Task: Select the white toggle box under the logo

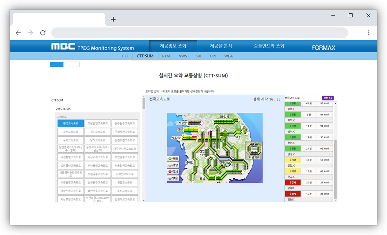Action: [x=72, y=64]
